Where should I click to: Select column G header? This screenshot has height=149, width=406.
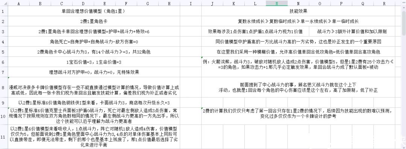148,3
